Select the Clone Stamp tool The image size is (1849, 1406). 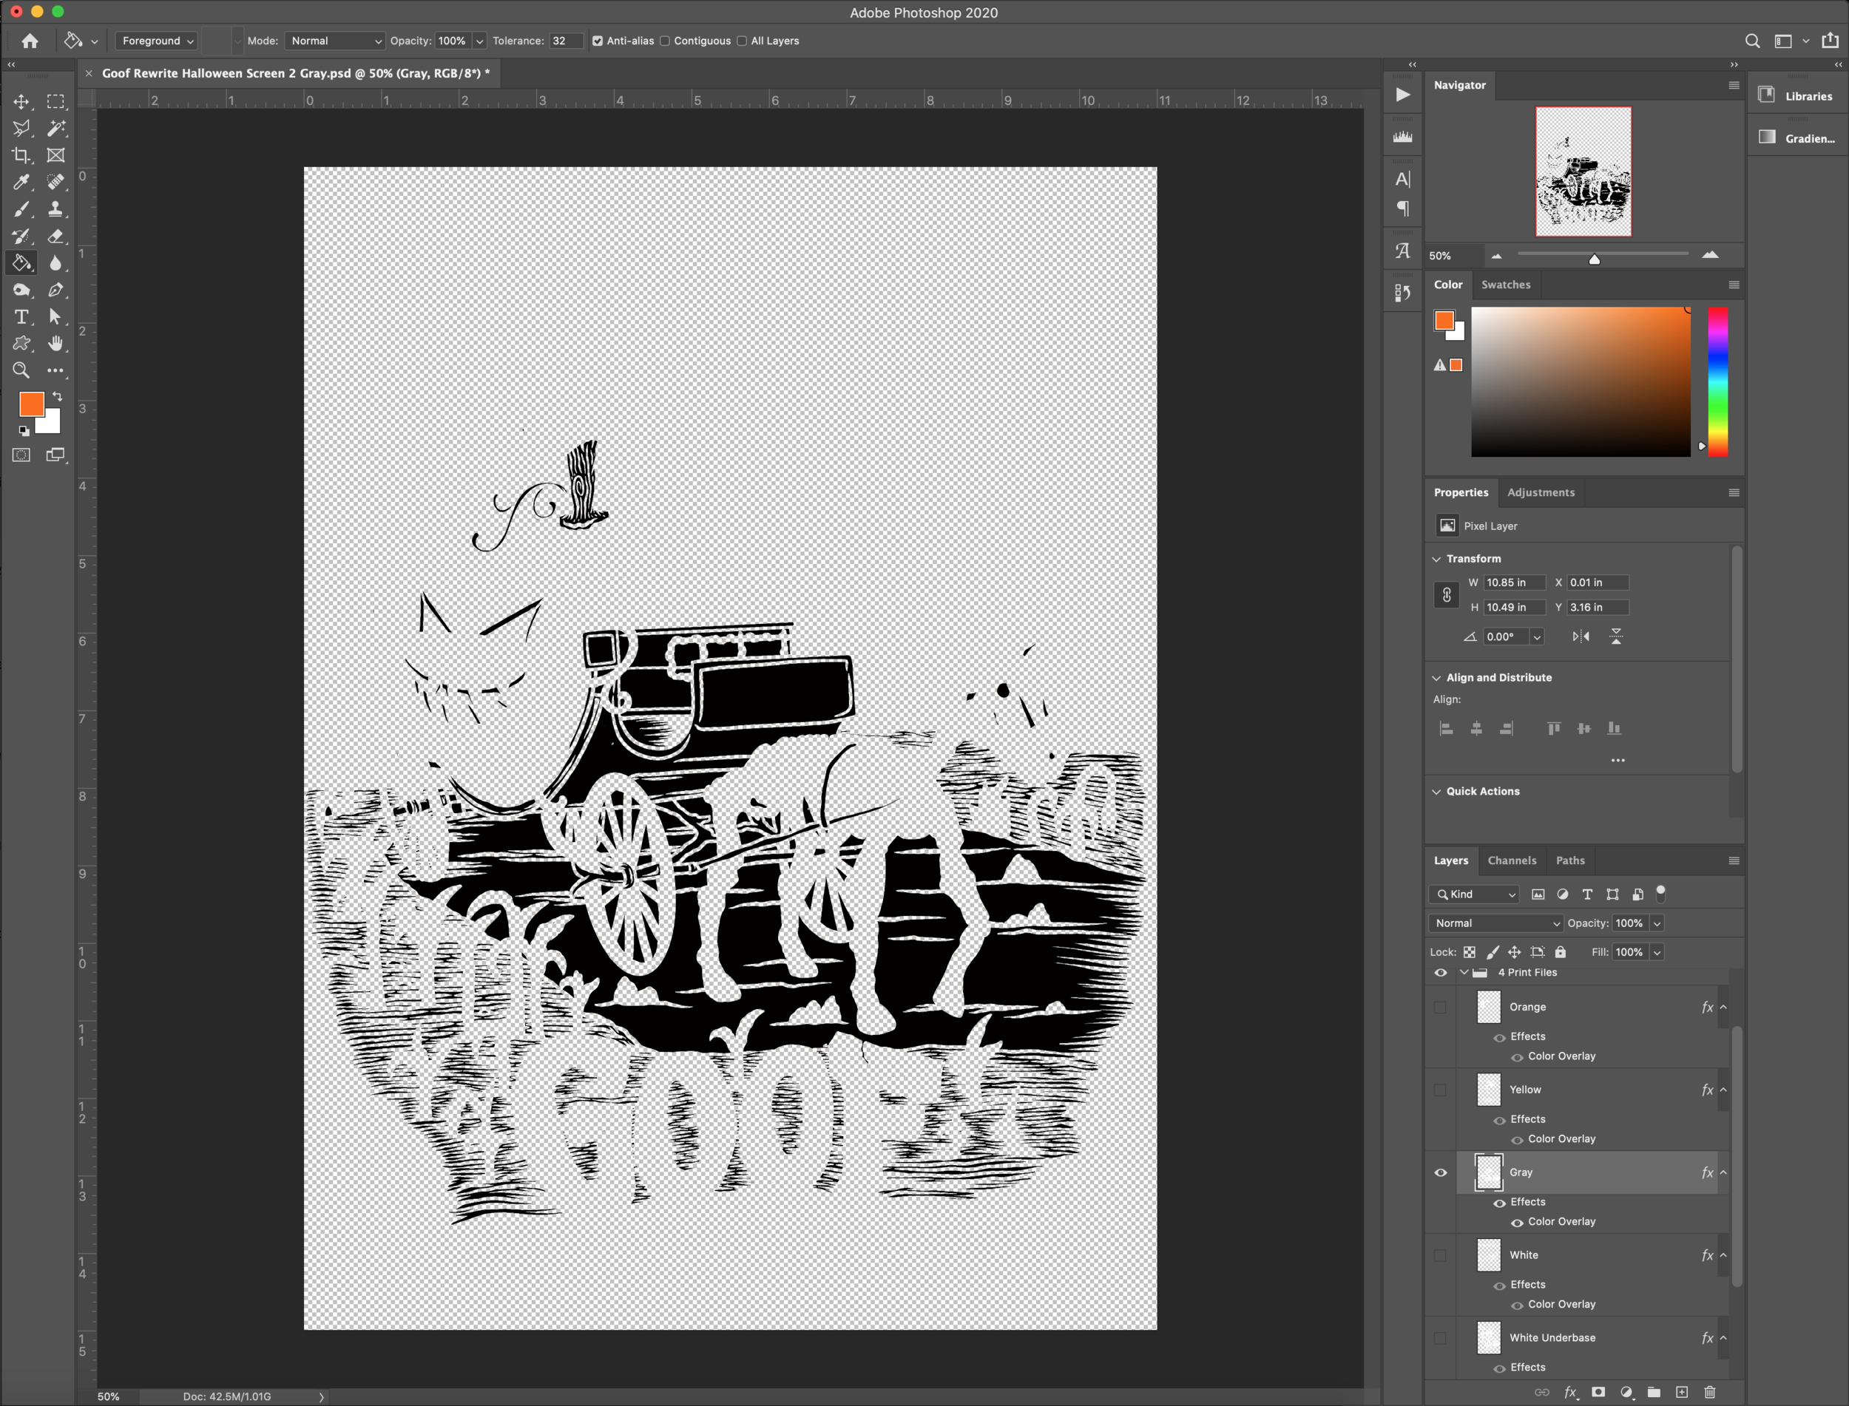click(55, 209)
